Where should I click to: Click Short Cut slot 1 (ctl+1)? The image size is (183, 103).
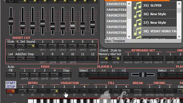[43, 46]
